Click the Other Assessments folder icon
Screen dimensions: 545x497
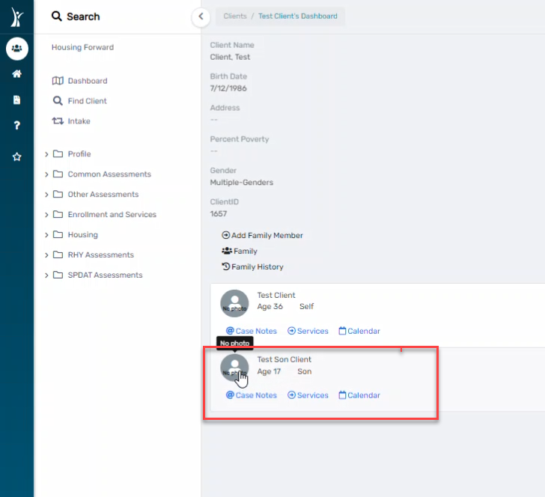[x=58, y=194]
